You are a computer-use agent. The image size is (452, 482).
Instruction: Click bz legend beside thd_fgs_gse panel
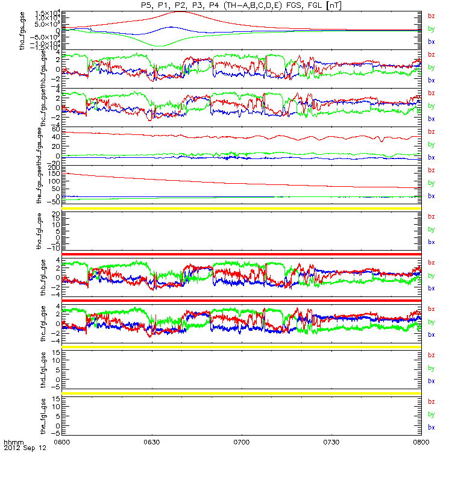pos(432,131)
